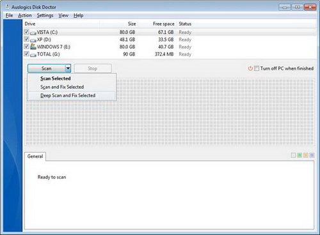Click the XP (D:) drive icon
The image size is (320, 235).
[33, 40]
